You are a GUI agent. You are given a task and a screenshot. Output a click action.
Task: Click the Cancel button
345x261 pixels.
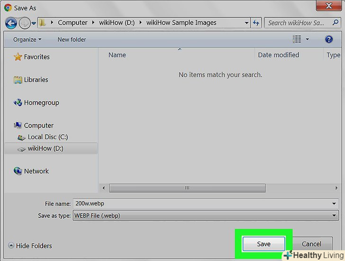311,244
